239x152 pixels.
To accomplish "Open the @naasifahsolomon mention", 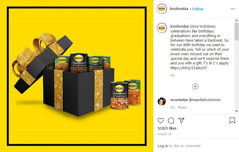I will [204, 100].
